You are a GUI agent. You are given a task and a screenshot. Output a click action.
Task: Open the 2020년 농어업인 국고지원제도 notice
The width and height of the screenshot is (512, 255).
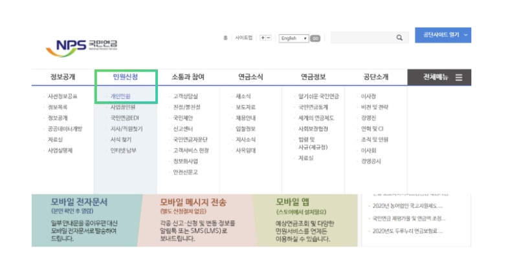[x=408, y=206]
